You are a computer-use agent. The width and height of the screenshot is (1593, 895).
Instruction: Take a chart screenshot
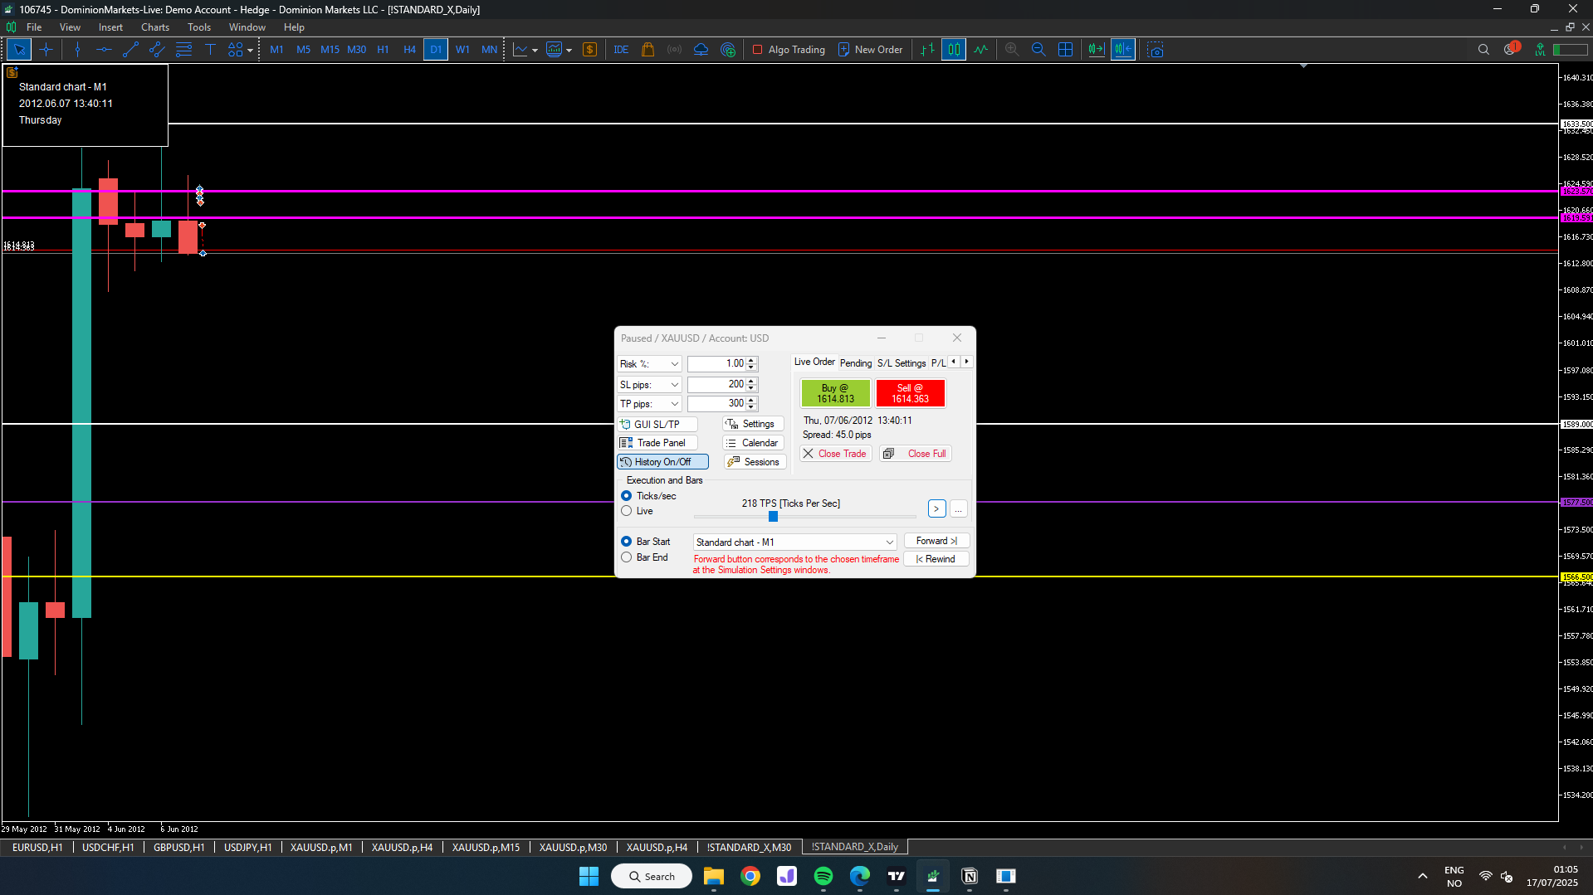click(1155, 50)
